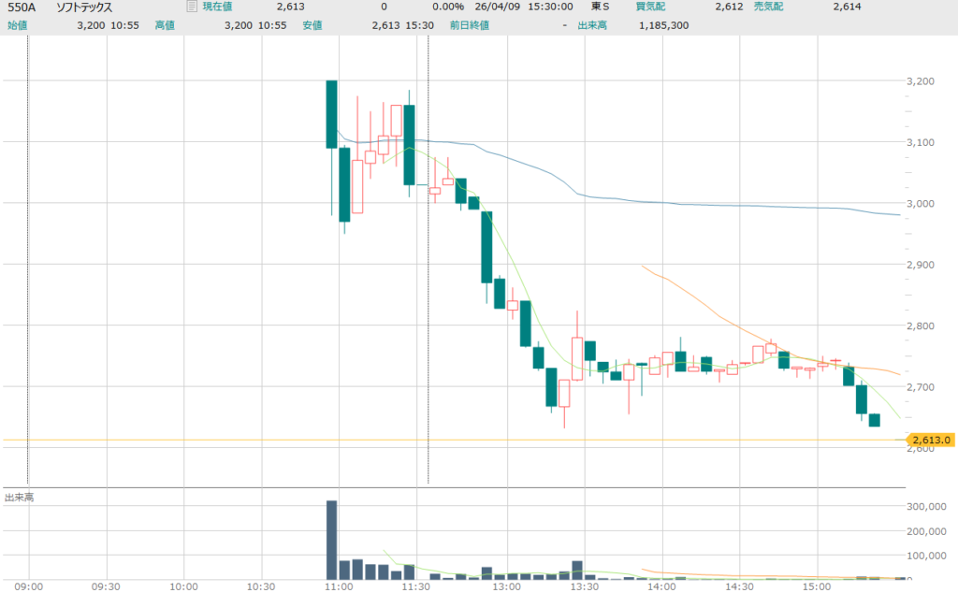Click the 3,000 price axis label

coord(922,204)
